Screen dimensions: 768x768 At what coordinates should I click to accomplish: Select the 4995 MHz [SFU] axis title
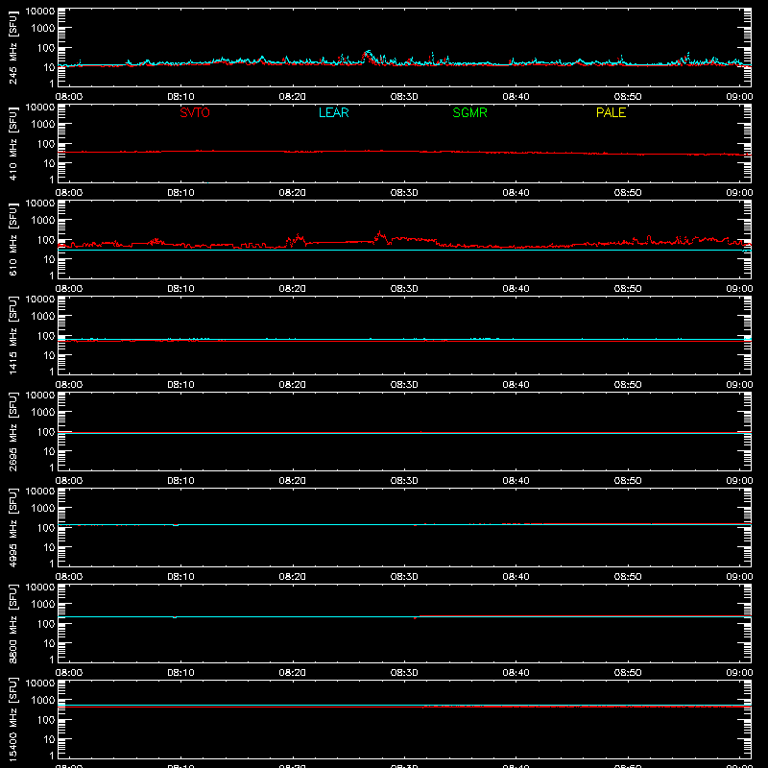tap(12, 528)
